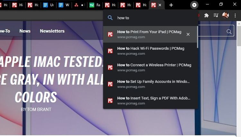This screenshot has height=137, width=241.
Task: Open the Newsletters navigation link
Action: tap(52, 31)
